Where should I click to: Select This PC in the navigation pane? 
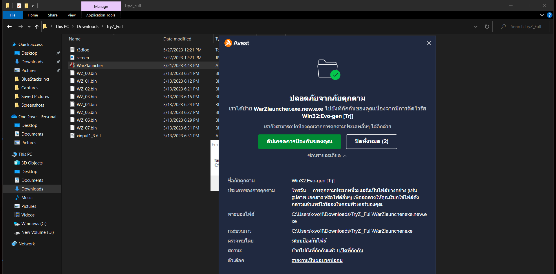pos(25,154)
